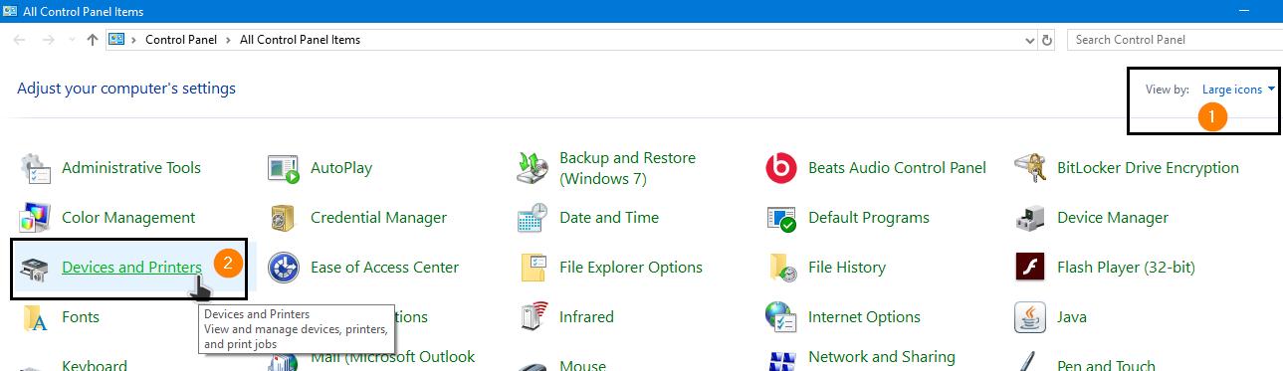Open the Network and Sharing link

(x=882, y=357)
